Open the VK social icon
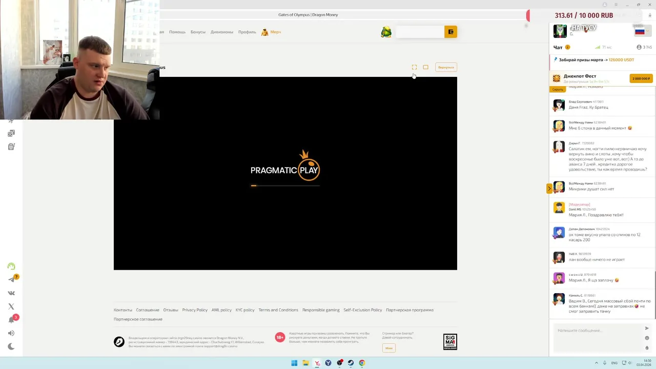The width and height of the screenshot is (656, 369). pos(11,293)
